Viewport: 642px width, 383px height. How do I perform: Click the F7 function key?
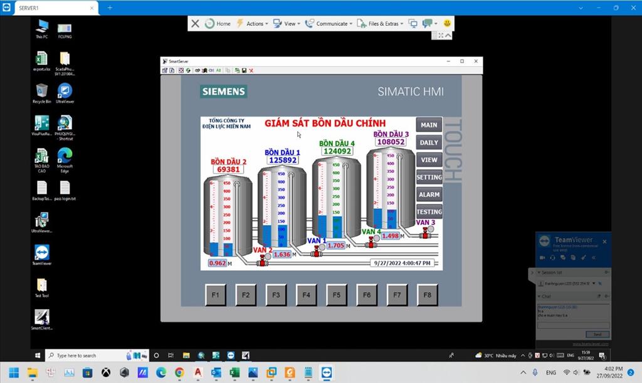point(397,295)
